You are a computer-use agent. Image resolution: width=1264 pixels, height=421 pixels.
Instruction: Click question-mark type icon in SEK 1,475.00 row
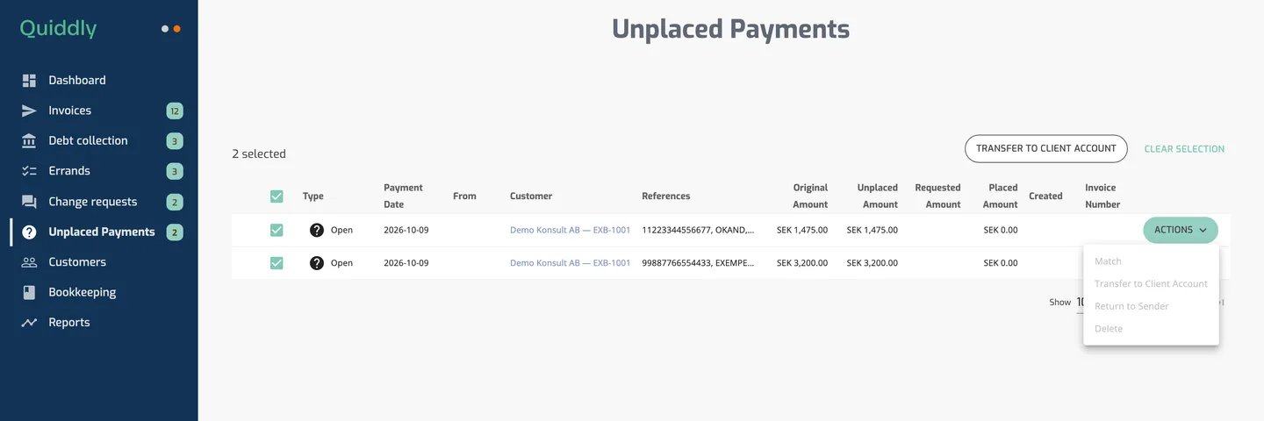click(x=317, y=230)
